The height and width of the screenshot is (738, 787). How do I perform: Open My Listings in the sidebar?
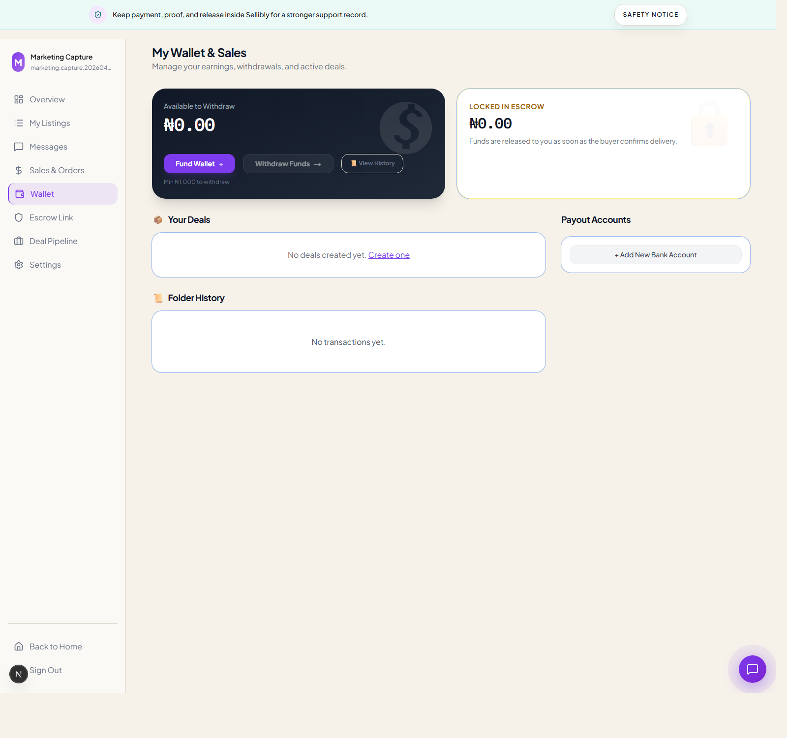[x=62, y=123]
